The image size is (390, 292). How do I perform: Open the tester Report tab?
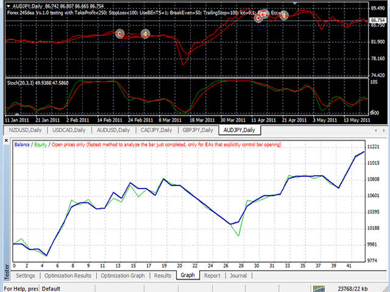point(212,276)
